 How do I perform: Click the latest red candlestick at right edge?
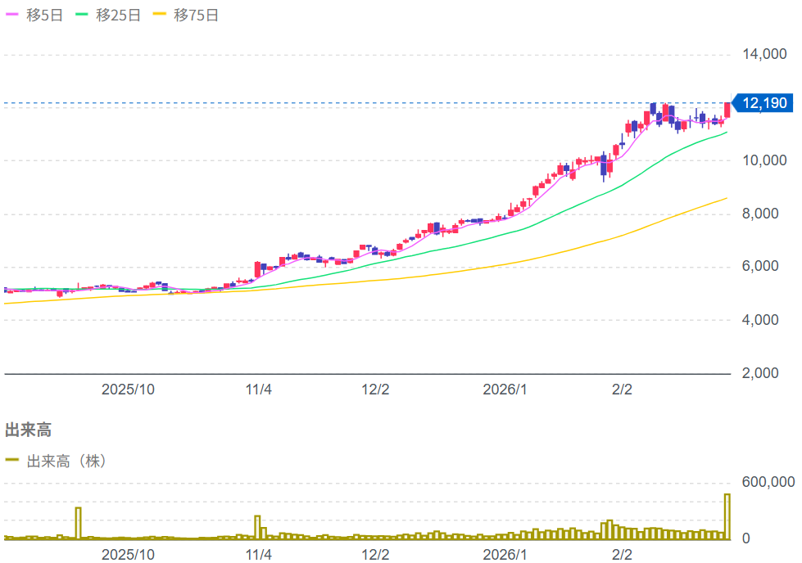point(727,110)
